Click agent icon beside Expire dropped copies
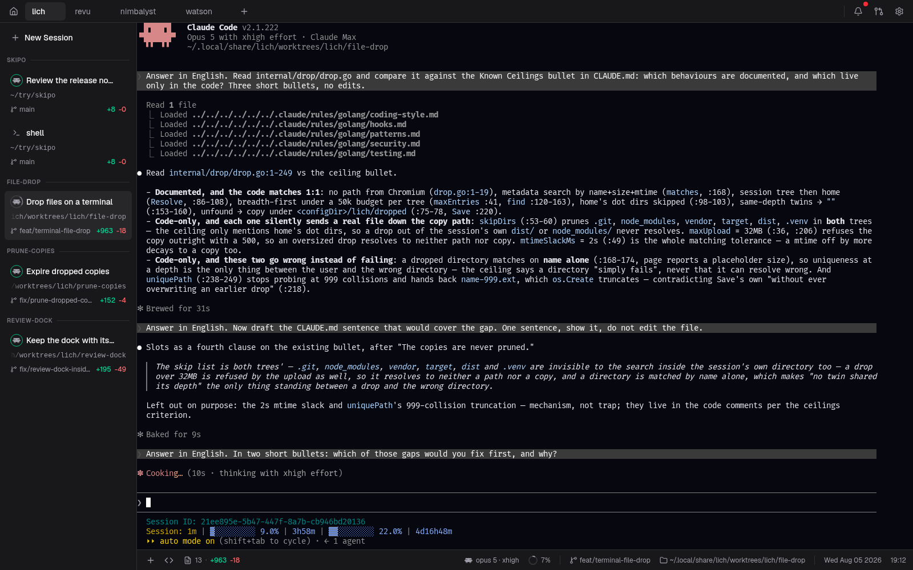The image size is (913, 570). pyautogui.click(x=17, y=271)
